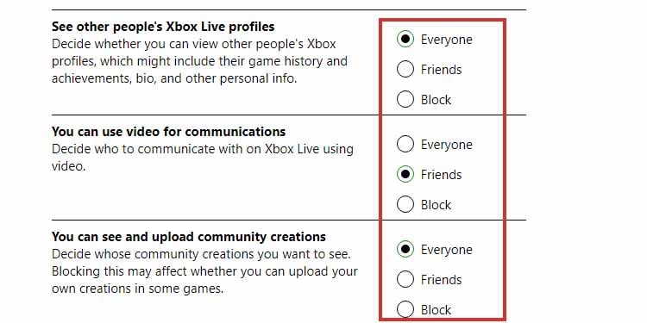Set community creations radio to Everyone
647x323 pixels.
(x=405, y=249)
